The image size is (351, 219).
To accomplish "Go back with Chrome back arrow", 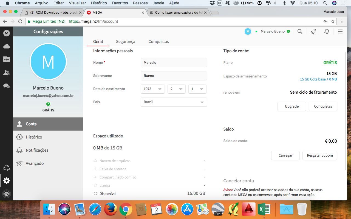I will tap(5, 21).
